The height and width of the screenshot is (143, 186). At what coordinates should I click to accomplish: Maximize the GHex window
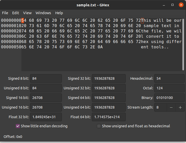pyautogui.click(x=173, y=5)
